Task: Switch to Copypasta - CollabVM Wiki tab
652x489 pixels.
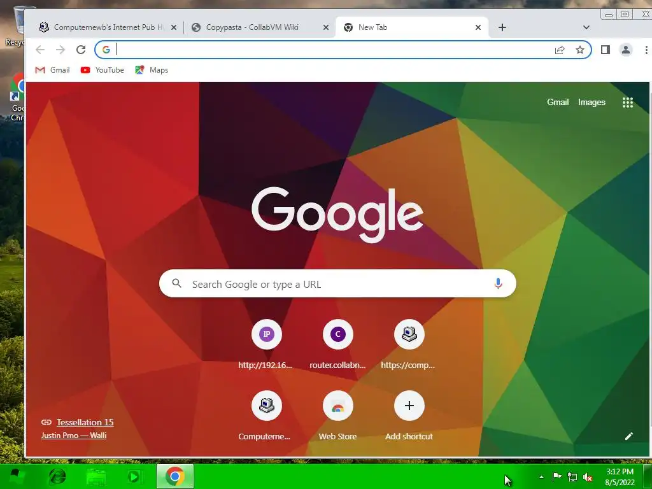Action: [259, 27]
